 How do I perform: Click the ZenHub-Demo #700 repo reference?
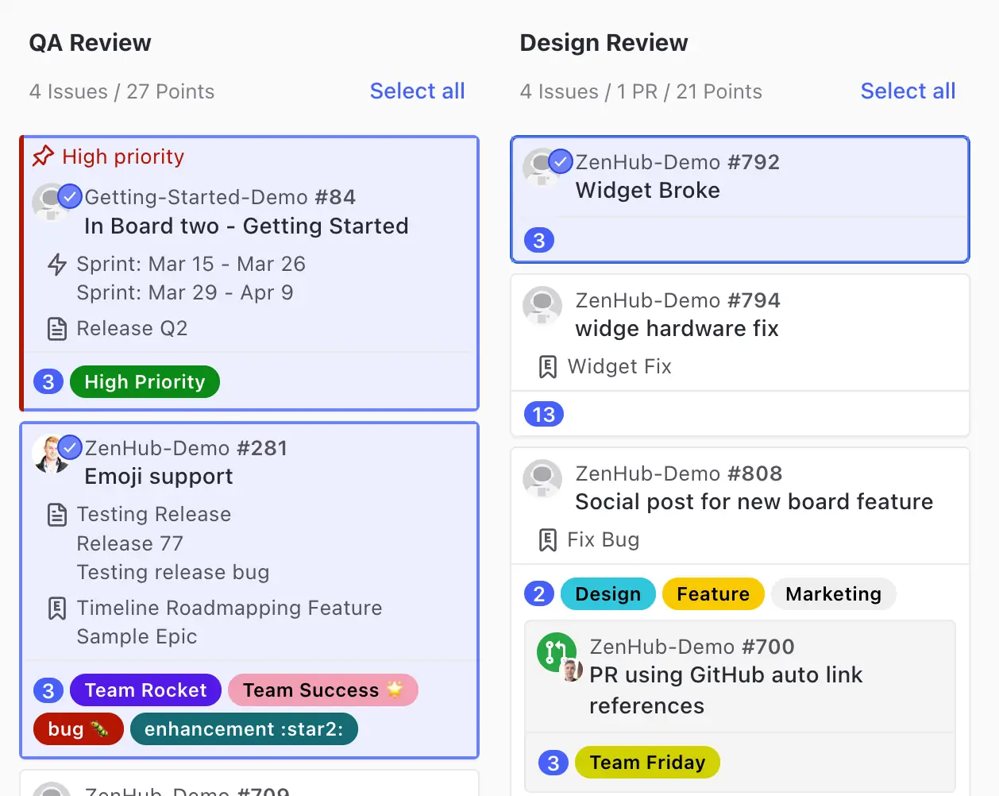click(x=692, y=647)
